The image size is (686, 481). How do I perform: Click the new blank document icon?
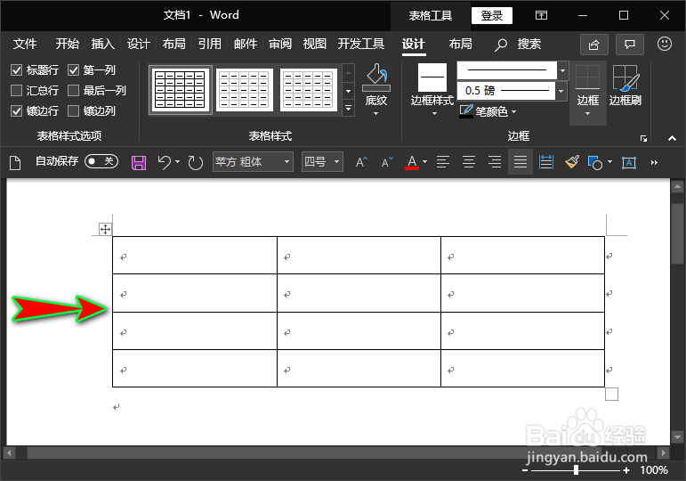(15, 162)
